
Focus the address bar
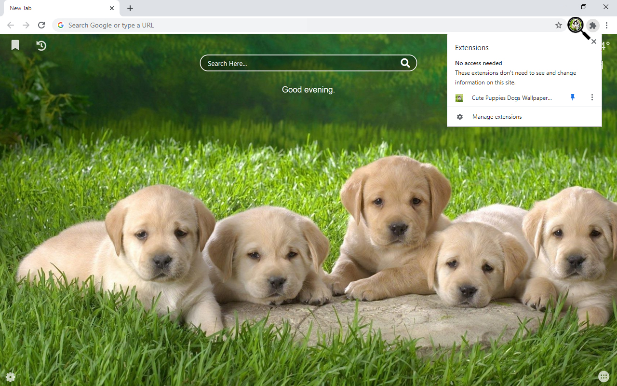point(308,25)
